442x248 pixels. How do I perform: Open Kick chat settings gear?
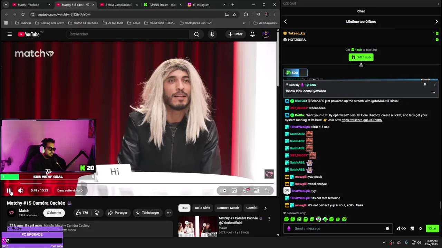pos(421,228)
